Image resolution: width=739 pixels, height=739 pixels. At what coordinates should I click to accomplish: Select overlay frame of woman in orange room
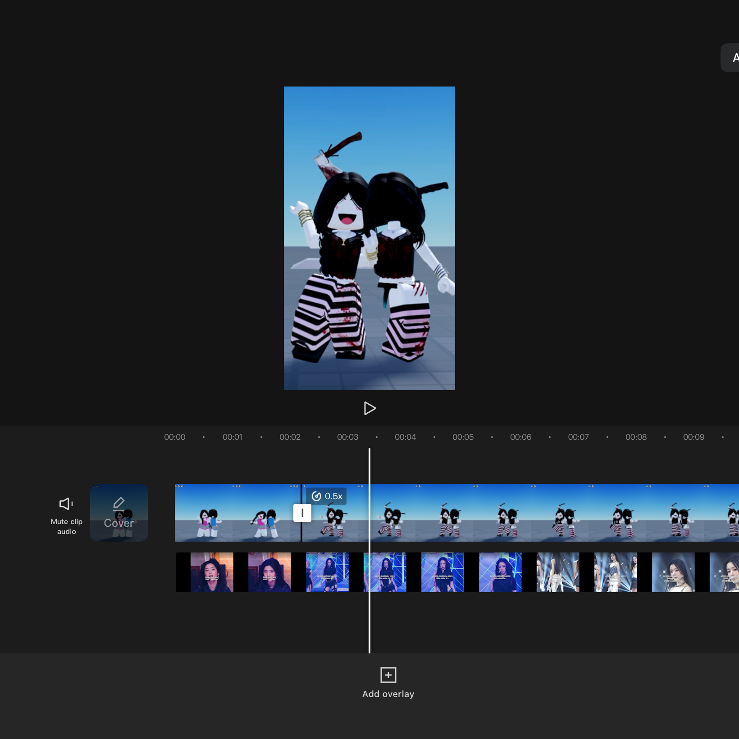pos(212,572)
